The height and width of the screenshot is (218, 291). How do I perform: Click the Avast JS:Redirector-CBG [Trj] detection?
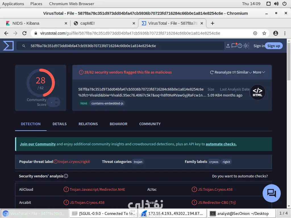217,202
